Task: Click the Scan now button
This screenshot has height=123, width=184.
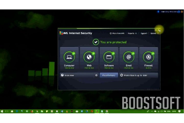Action: 77,75
